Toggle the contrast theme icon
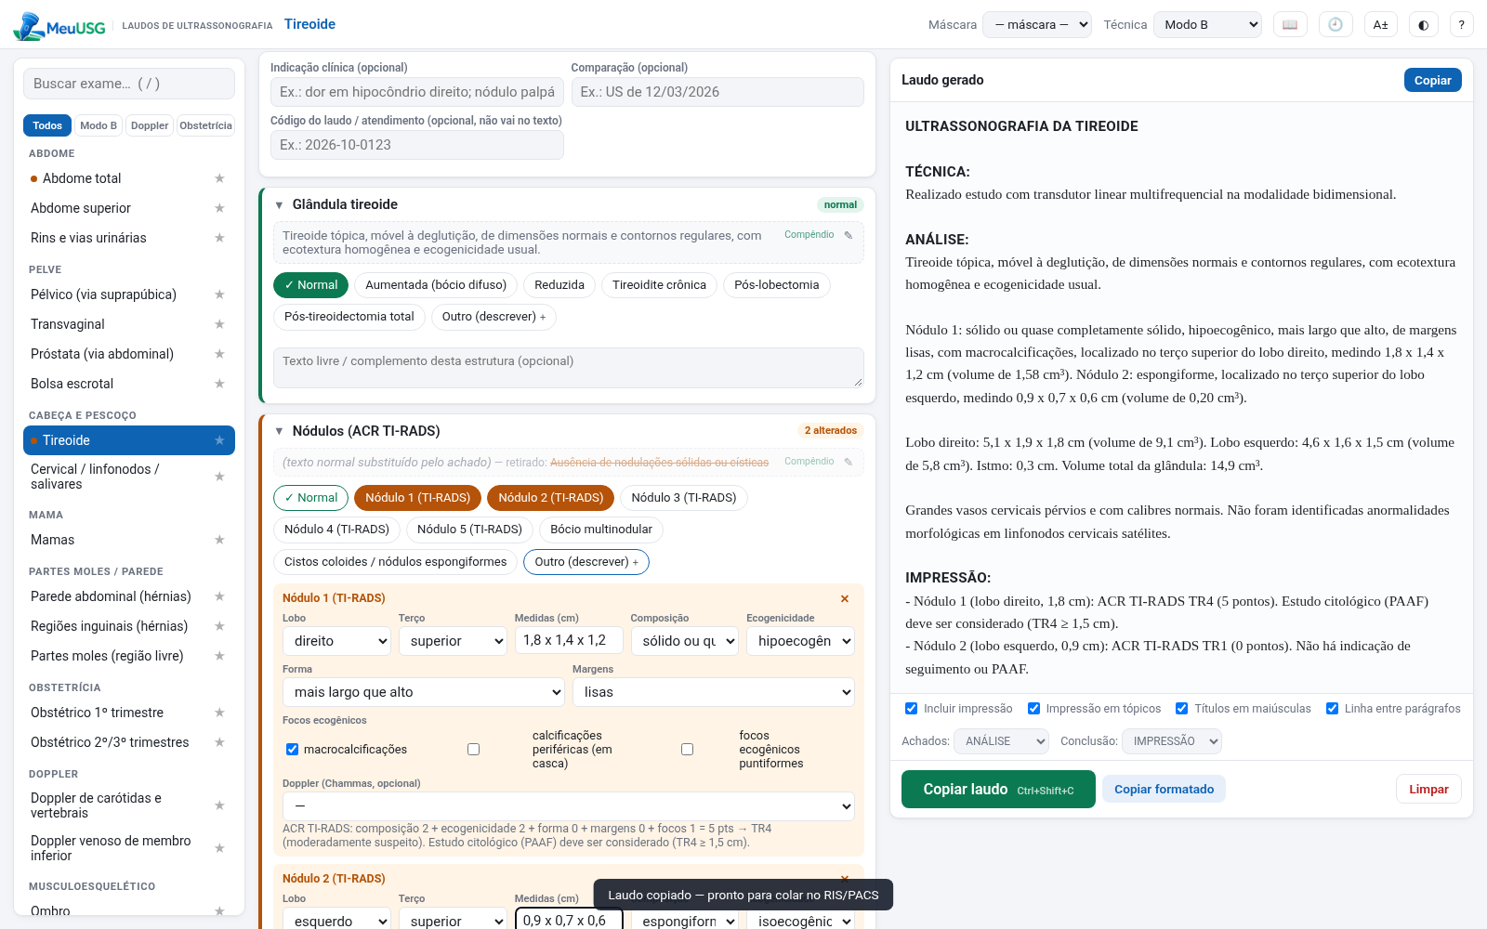The image size is (1487, 929). (1424, 25)
